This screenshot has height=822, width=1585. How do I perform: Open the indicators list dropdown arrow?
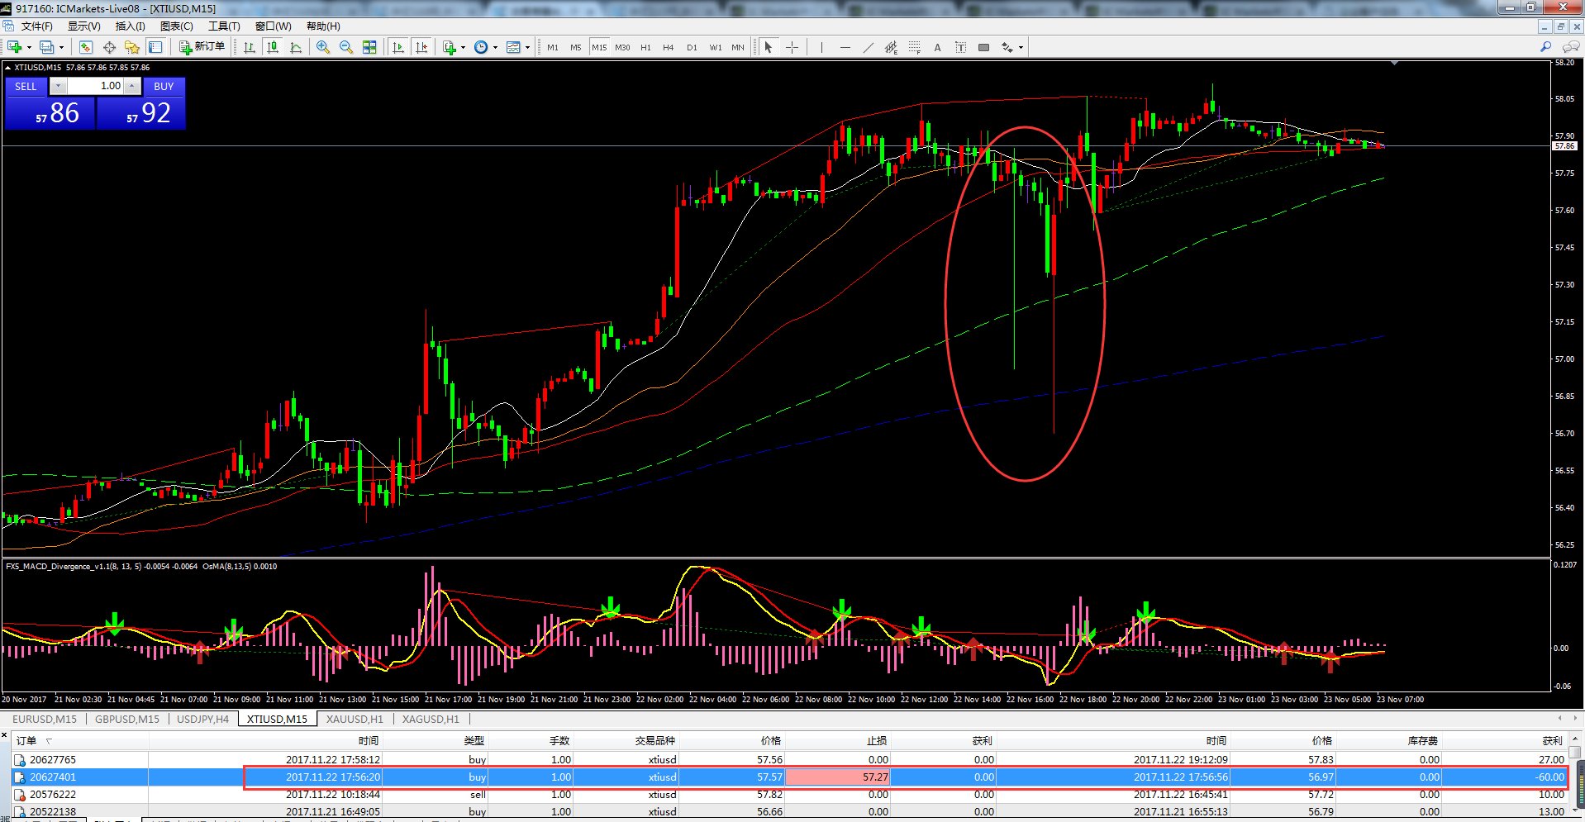(463, 47)
